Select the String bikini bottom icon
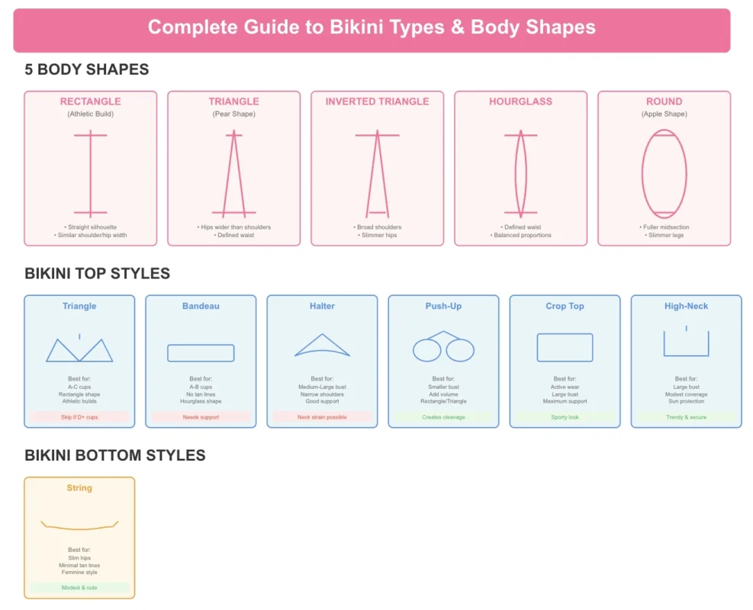The height and width of the screenshot is (610, 753). coord(79,525)
